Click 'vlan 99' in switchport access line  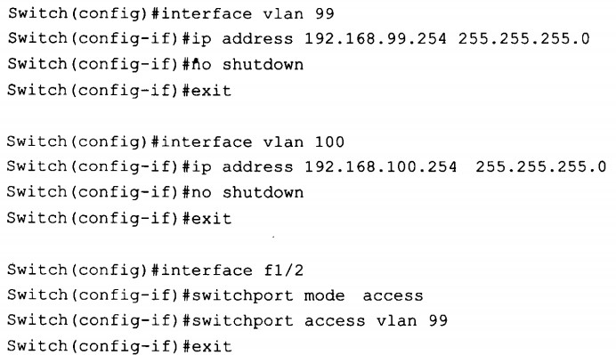(x=412, y=321)
